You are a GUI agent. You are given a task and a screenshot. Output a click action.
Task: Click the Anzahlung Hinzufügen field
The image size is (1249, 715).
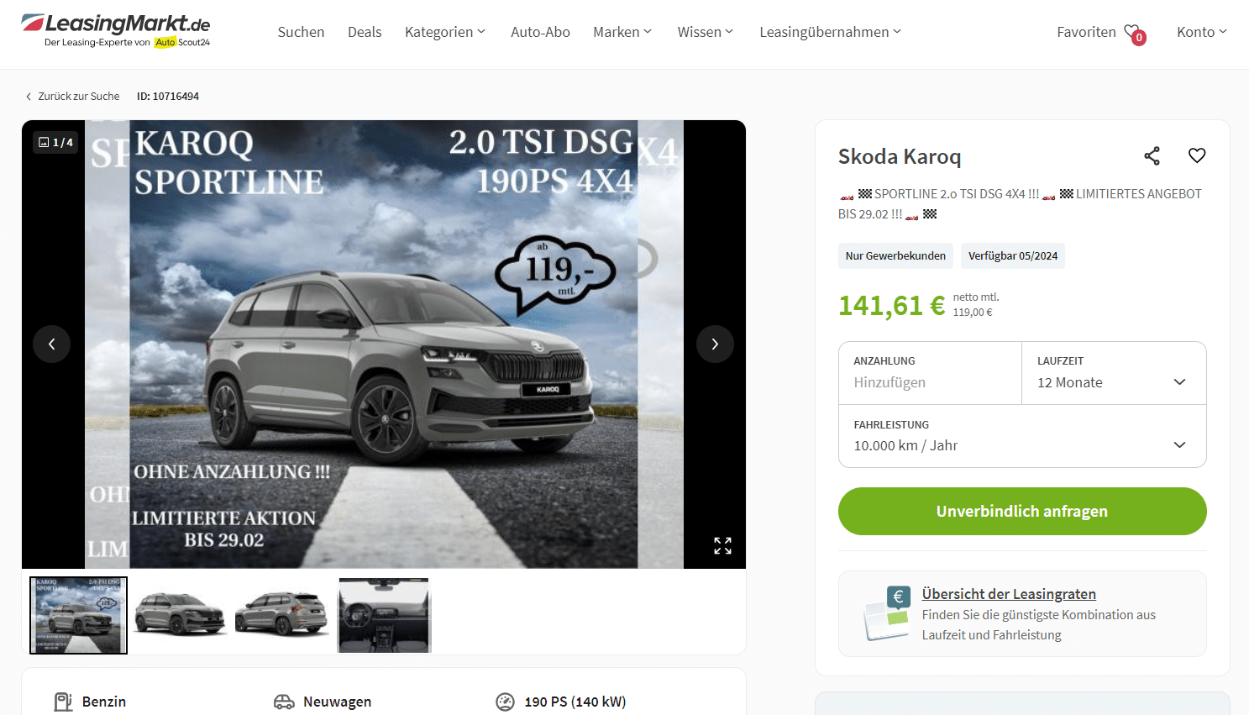click(x=930, y=373)
